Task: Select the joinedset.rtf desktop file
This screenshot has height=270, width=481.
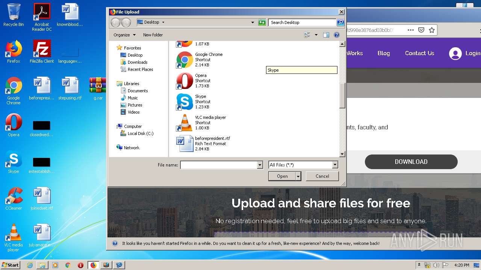Action: (42, 199)
